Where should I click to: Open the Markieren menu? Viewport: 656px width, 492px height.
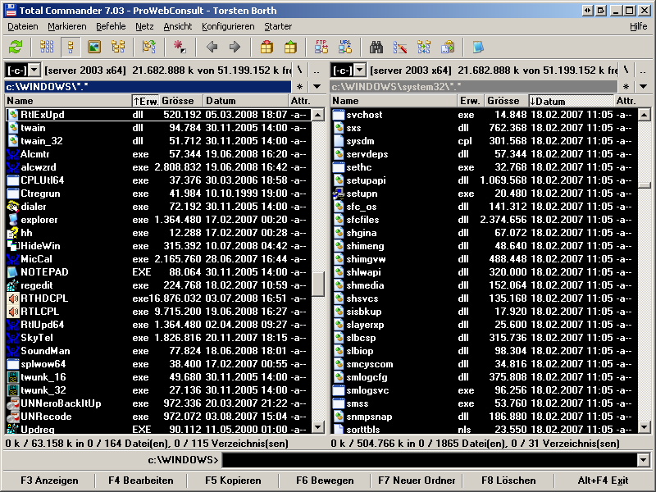point(67,26)
